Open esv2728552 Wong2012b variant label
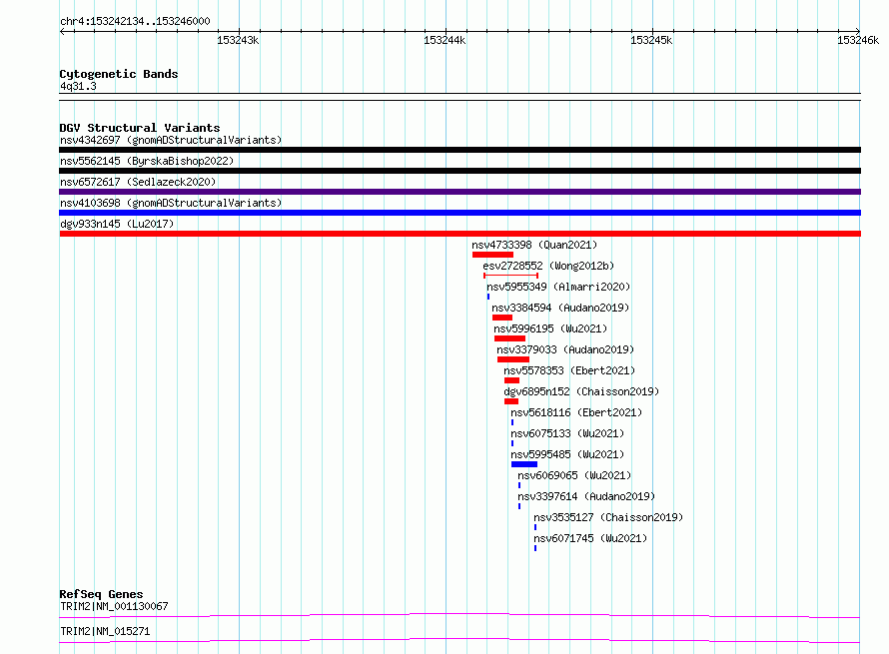This screenshot has height=654, width=889. coord(548,266)
